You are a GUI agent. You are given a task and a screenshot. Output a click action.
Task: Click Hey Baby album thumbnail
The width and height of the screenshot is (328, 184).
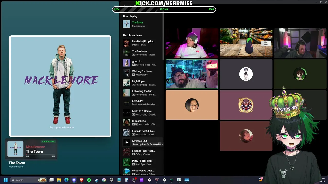126,43
